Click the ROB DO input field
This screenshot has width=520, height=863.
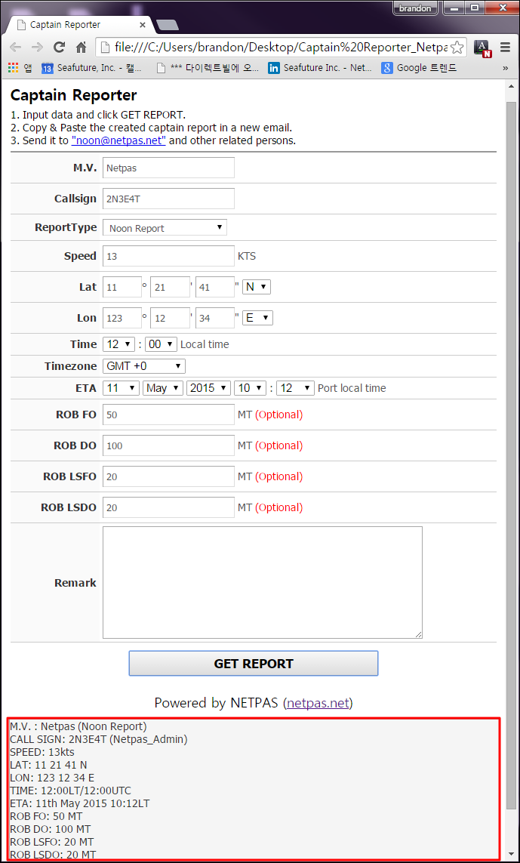(168, 445)
